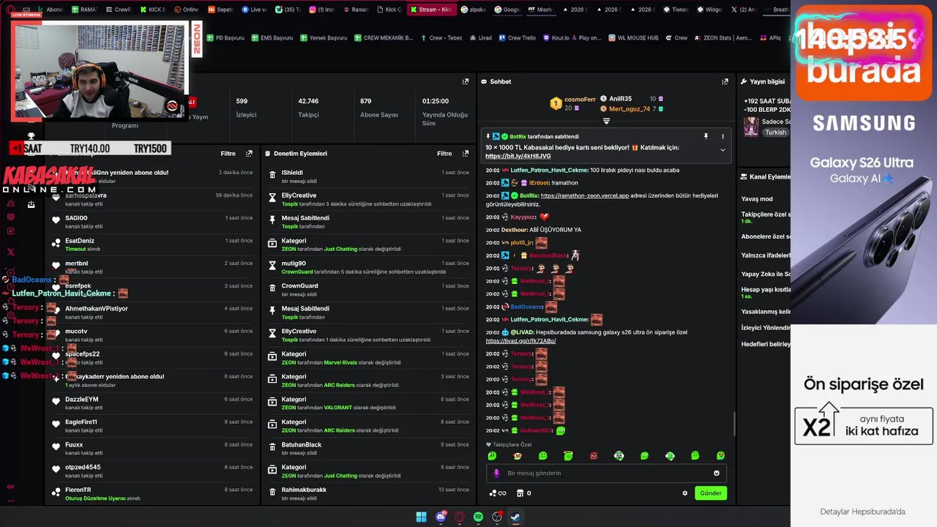937x527 pixels.
Task: Switch to the alpaka browser tab
Action: tap(473, 10)
